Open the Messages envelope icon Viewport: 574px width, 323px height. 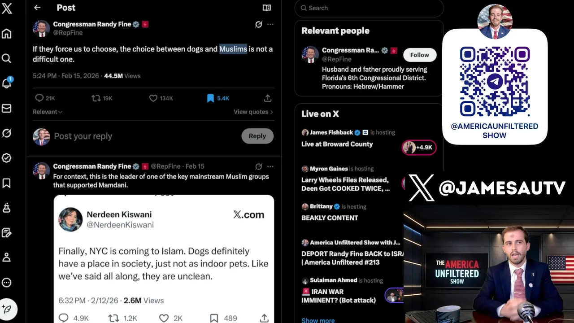coord(7,108)
